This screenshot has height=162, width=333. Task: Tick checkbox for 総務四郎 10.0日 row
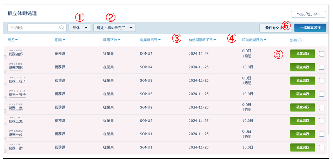(322, 67)
